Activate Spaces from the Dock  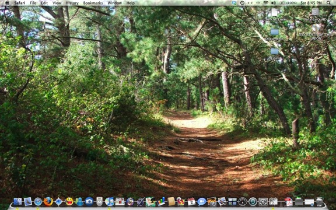[x=233, y=202]
